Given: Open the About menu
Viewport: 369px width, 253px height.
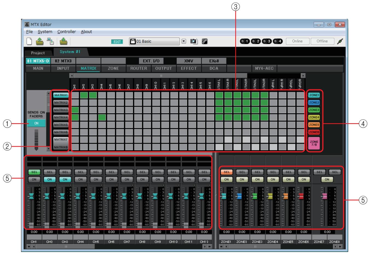Looking at the screenshot, I should tap(87, 32).
